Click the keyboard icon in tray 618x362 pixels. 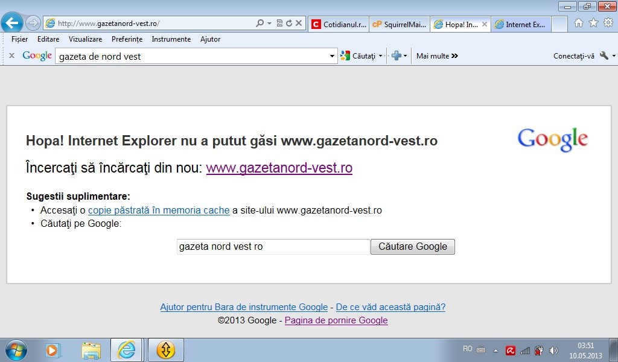click(x=481, y=350)
